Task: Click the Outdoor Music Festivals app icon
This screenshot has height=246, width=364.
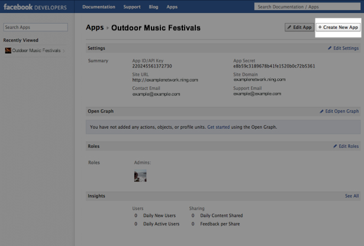Action: point(8,50)
